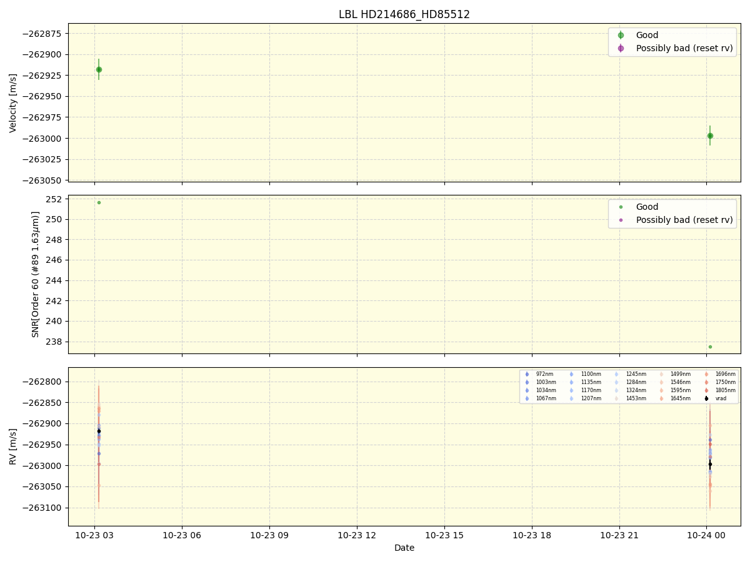The image size is (750, 562).
Task: Click the '-262800' RV tick label
Action: point(42,382)
